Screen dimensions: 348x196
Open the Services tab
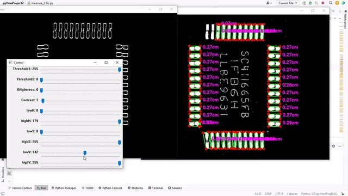pos(175,188)
